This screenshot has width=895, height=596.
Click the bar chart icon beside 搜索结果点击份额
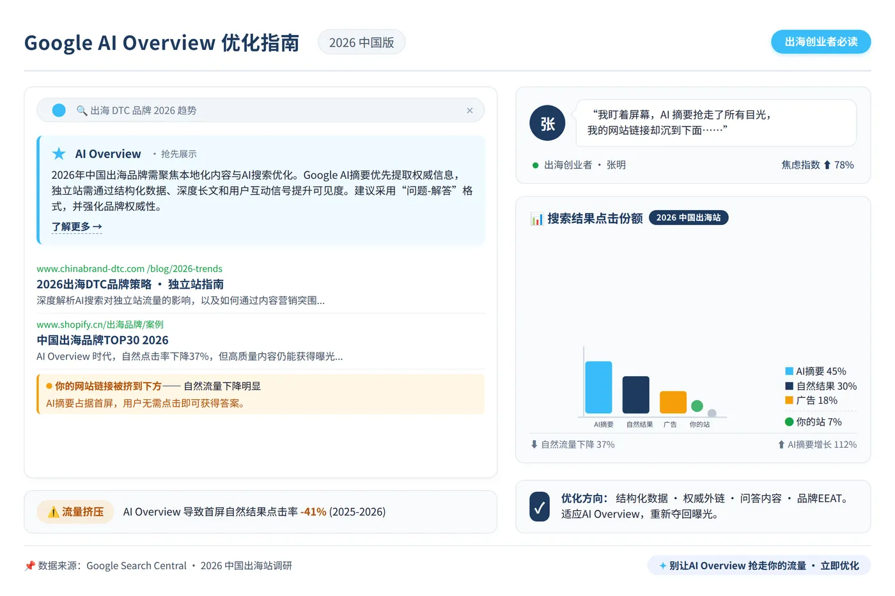(x=537, y=219)
